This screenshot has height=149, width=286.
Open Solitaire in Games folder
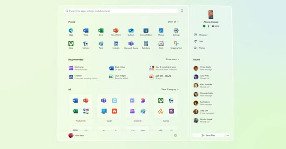pos(171,101)
